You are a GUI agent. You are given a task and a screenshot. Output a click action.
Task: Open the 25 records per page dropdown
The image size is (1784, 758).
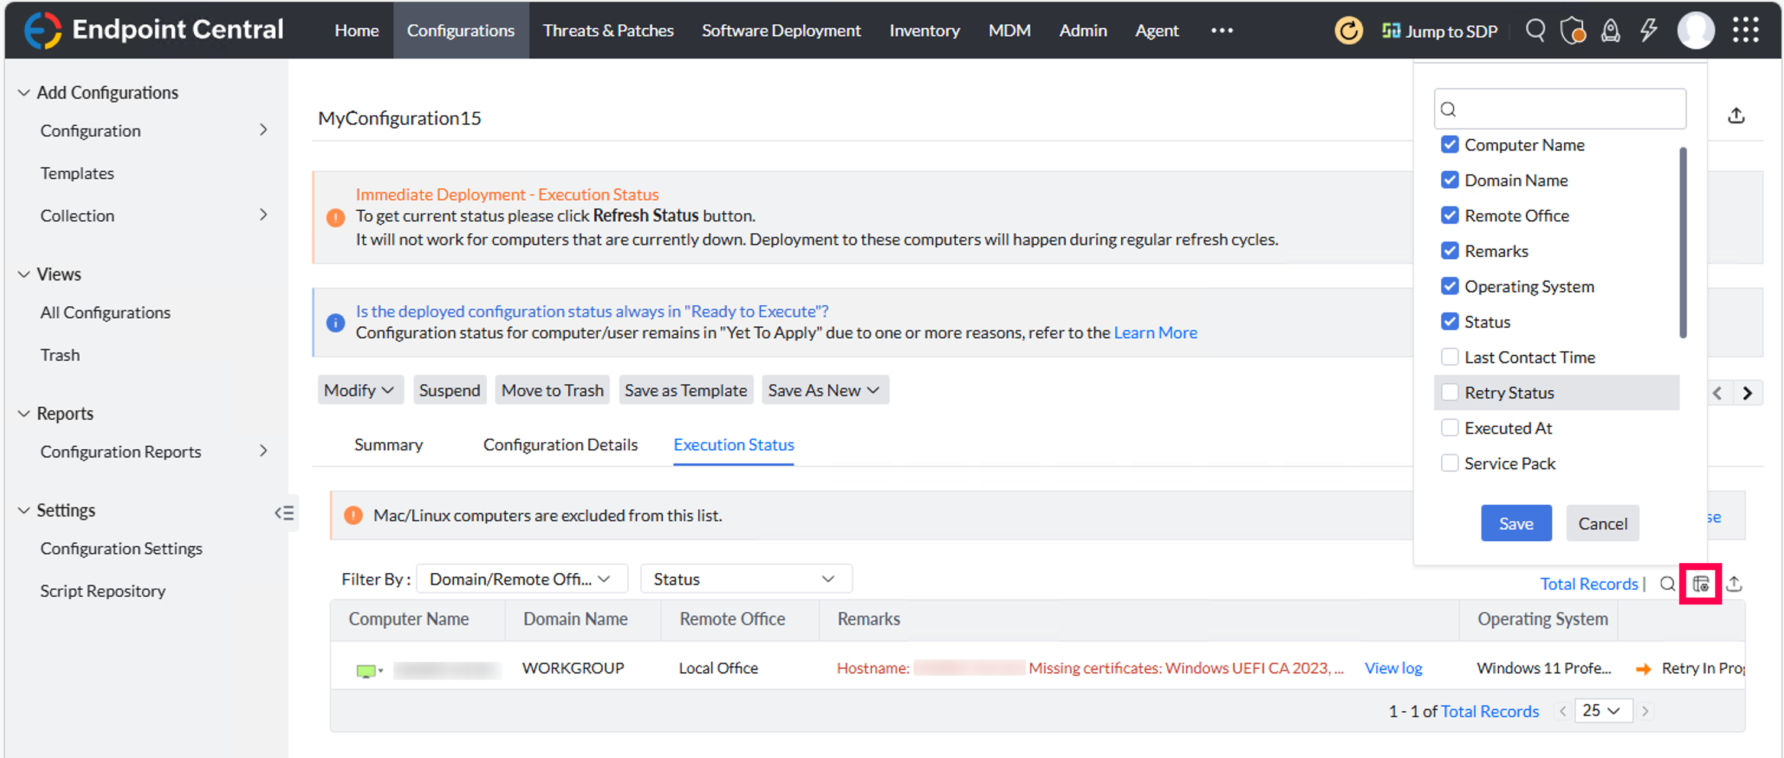(1603, 711)
